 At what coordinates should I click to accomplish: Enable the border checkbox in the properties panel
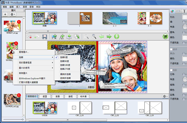click(171, 49)
